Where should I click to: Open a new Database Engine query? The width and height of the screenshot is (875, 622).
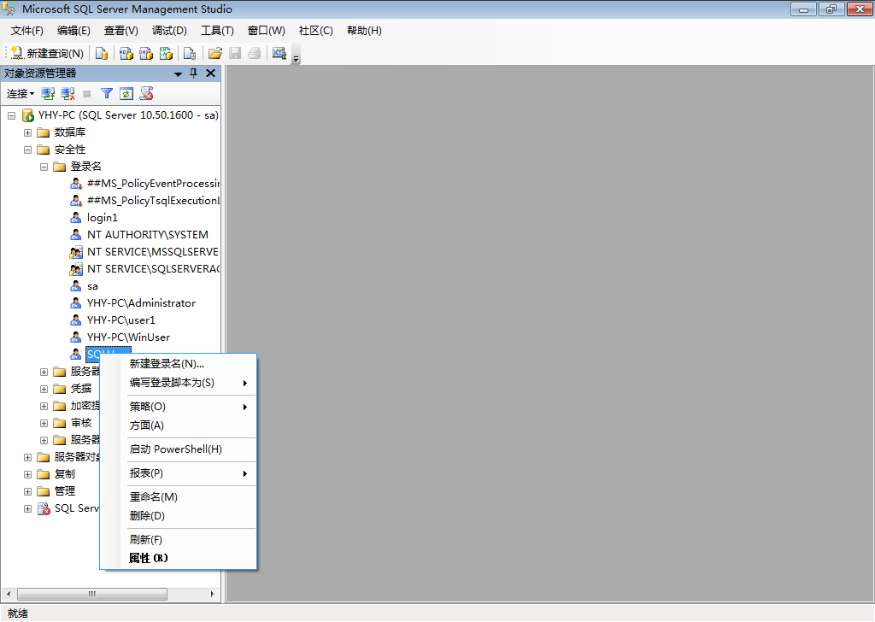click(x=102, y=54)
